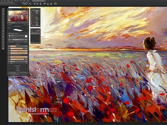Toggle the GPU option in Brush panel
This screenshot has width=167, height=125.
pos(25,42)
